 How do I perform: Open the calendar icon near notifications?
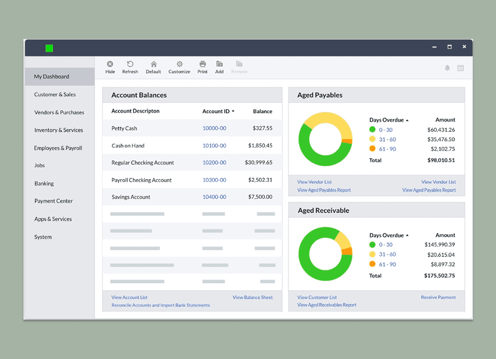(460, 68)
